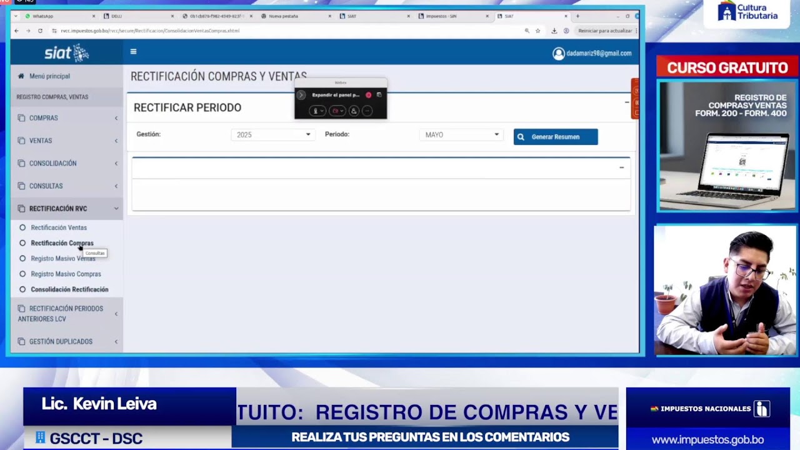Click the Cultura Tributaria logo
Image resolution: width=800 pixels, height=450 pixels.
(747, 12)
